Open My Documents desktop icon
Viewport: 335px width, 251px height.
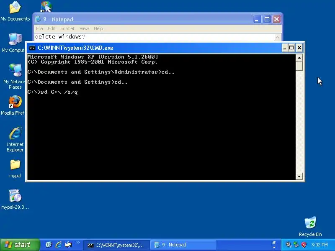tap(15, 11)
